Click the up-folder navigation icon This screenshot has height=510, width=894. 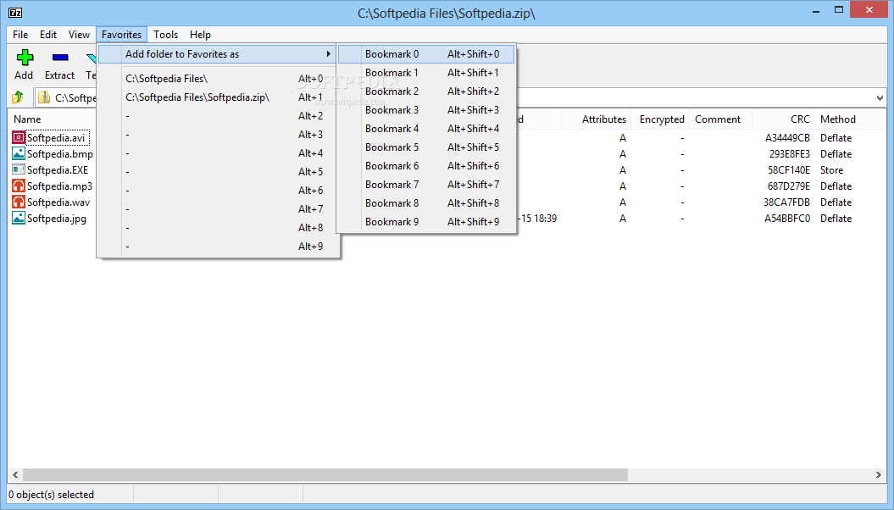(x=18, y=97)
